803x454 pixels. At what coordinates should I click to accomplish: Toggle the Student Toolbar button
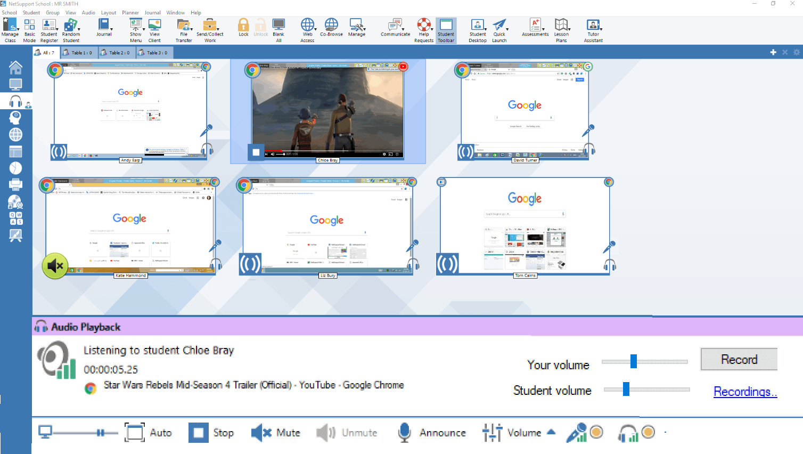pos(446,30)
